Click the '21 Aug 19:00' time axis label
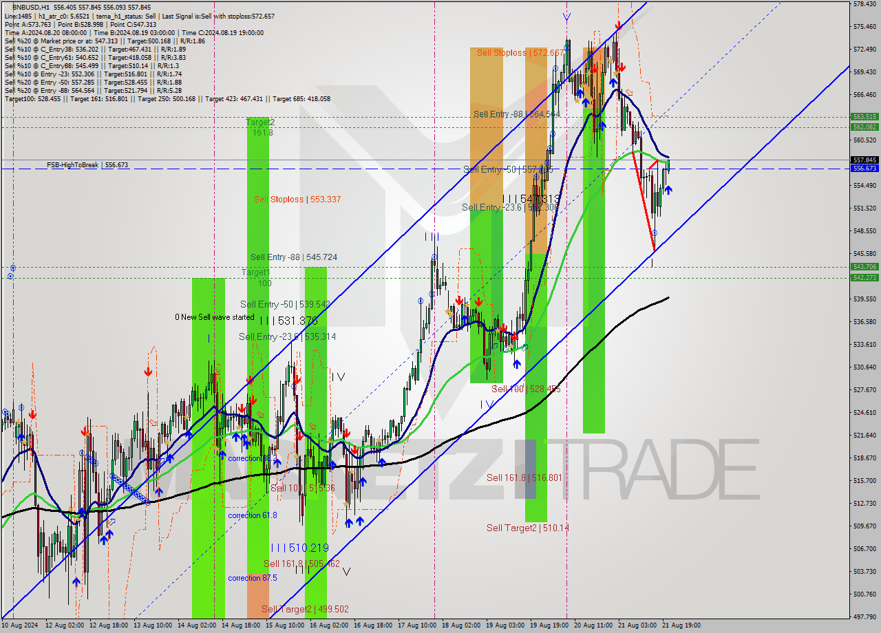Screen dimensions: 881x633 [x=681, y=626]
